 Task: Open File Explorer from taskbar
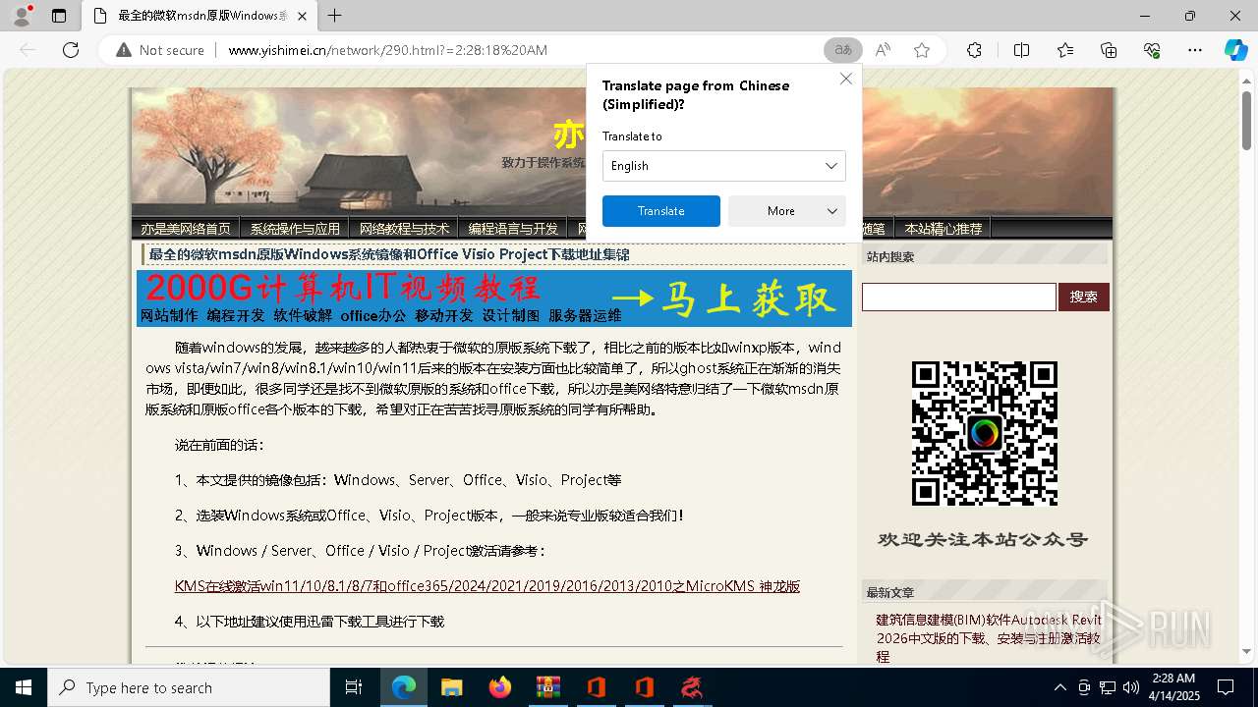coord(451,687)
